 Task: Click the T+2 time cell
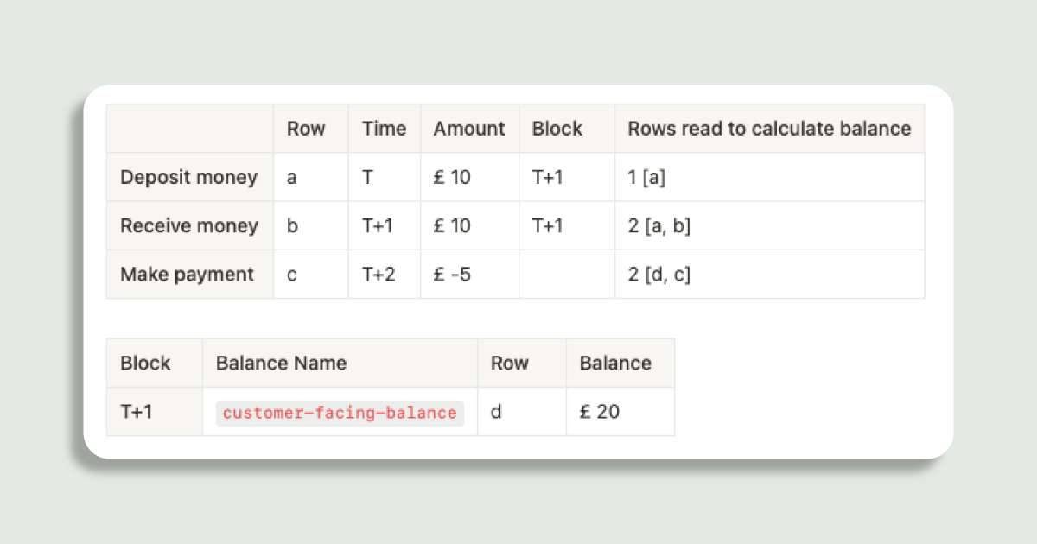[379, 275]
